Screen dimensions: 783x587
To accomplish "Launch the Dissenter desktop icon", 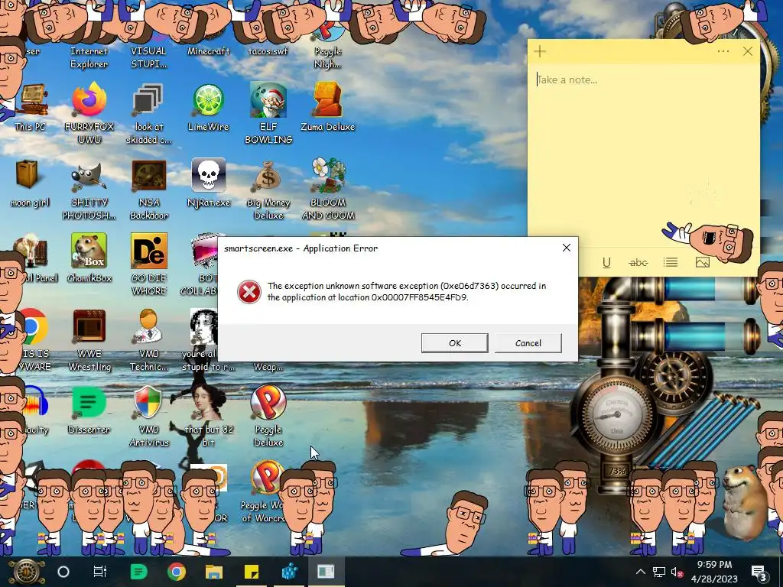I will 89,410.
